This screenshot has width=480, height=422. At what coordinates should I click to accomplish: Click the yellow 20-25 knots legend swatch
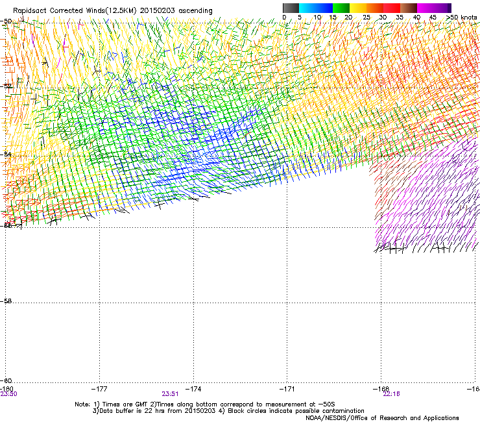click(x=358, y=8)
